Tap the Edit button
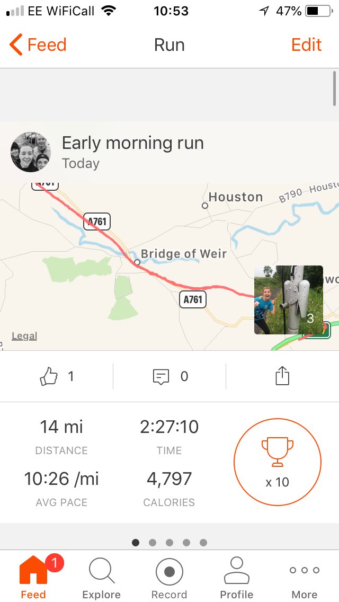Viewport: 339px width, 602px height. point(306,45)
